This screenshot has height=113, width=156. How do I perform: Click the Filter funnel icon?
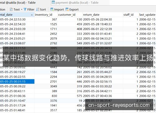(25, 9)
